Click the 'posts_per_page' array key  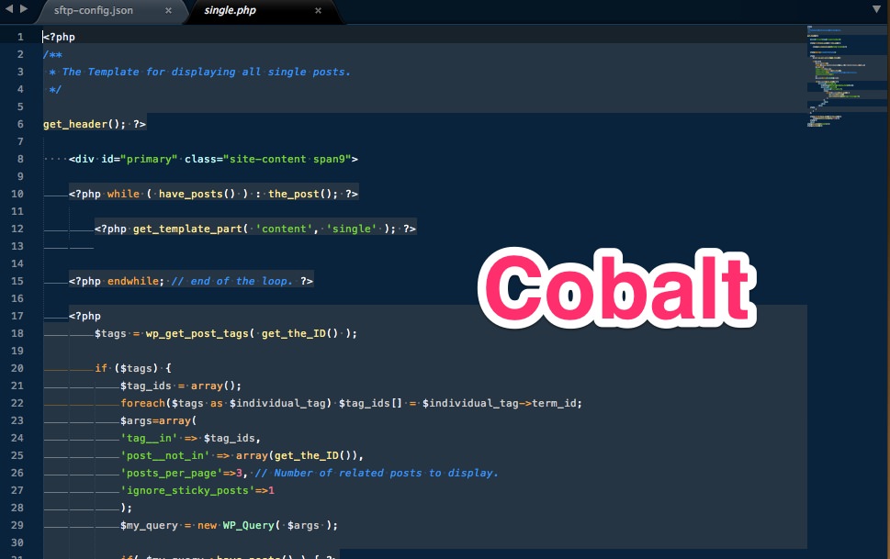click(172, 473)
